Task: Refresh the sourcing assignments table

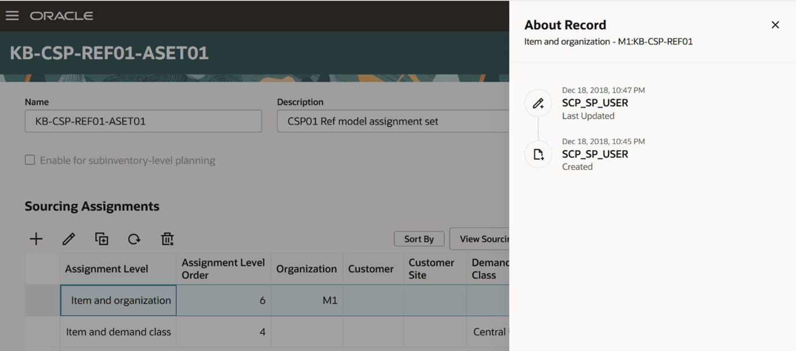Action: (x=134, y=239)
